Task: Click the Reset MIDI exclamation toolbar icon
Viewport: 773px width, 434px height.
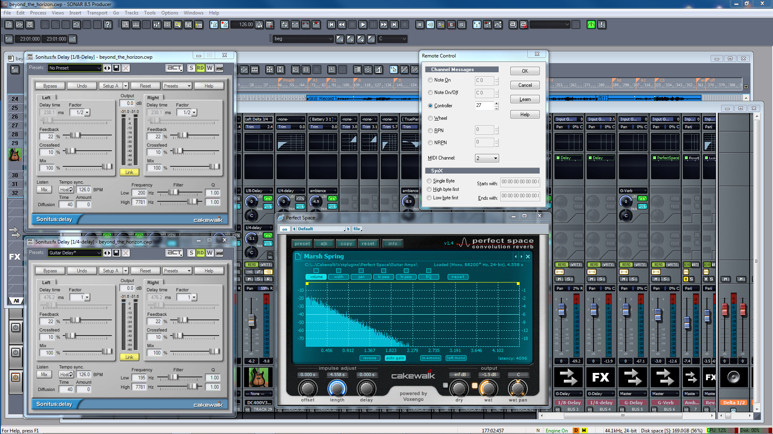Action: click(602, 25)
